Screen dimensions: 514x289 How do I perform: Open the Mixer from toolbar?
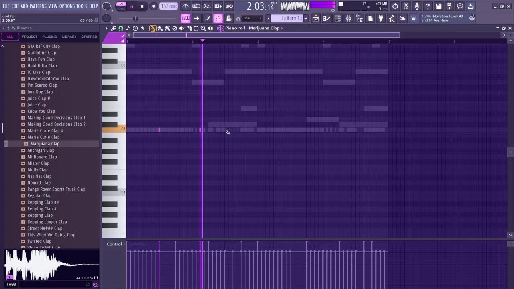coord(348,18)
